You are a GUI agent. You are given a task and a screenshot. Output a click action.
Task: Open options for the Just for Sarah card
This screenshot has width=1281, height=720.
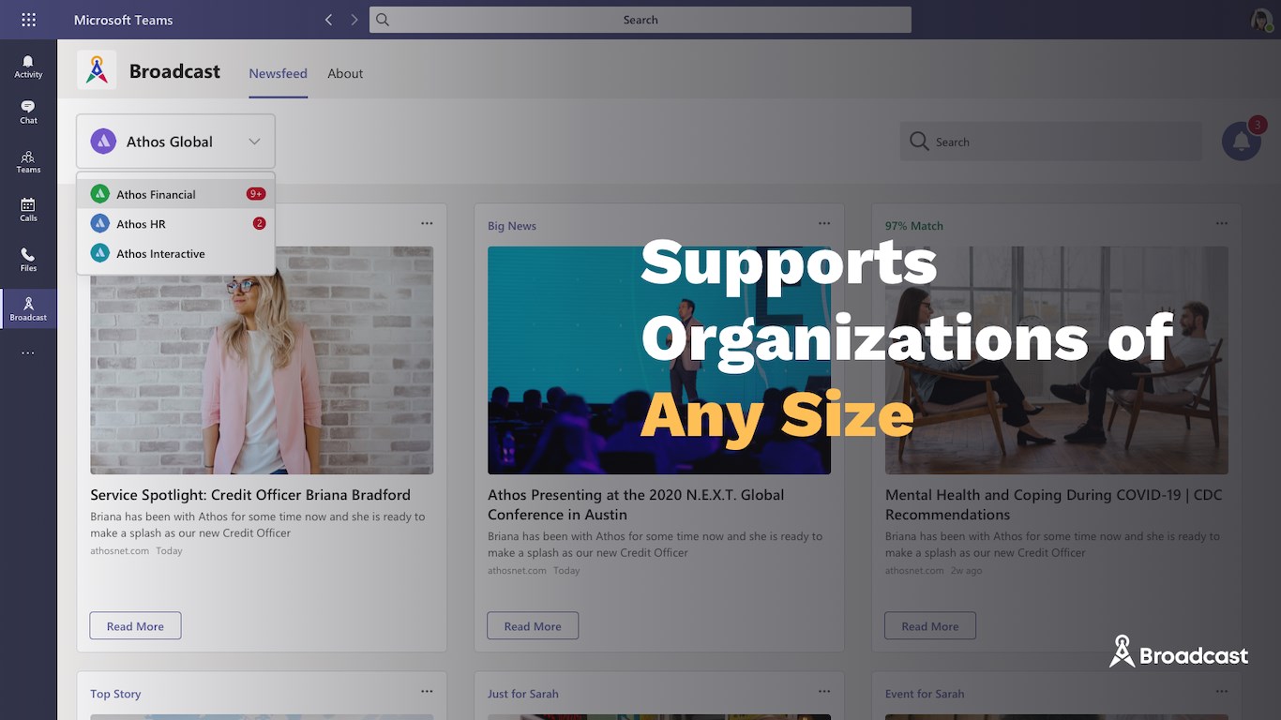coord(823,691)
